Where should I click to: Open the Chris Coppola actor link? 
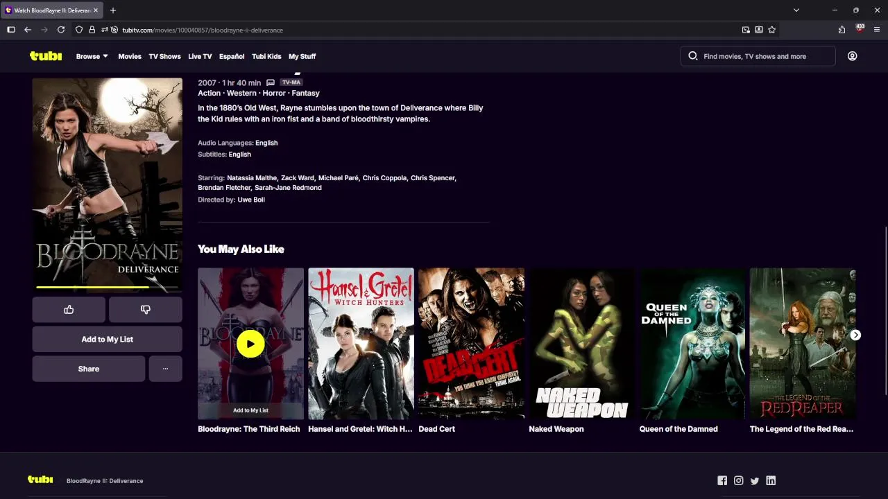384,178
